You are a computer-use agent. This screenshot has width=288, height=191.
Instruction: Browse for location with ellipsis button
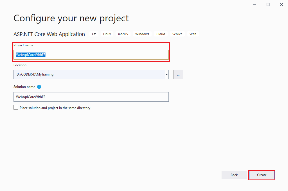[178, 74]
